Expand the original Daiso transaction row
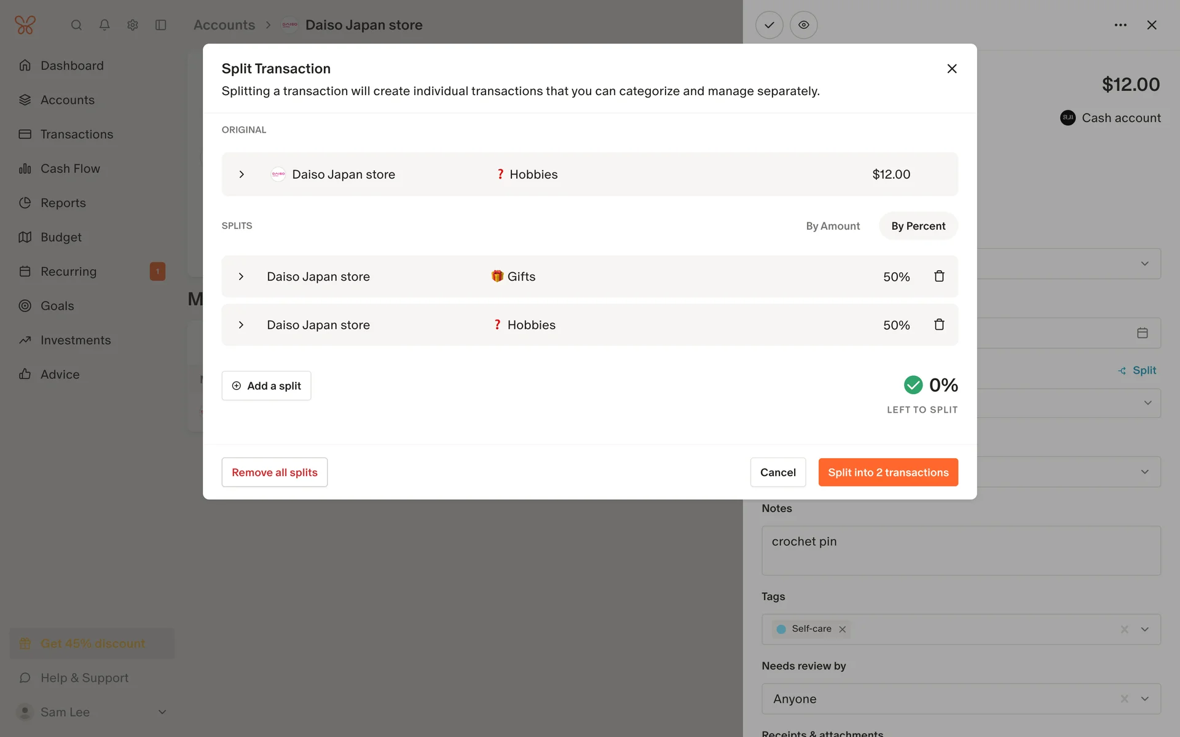Screen dimensions: 1180x737 [x=242, y=174]
